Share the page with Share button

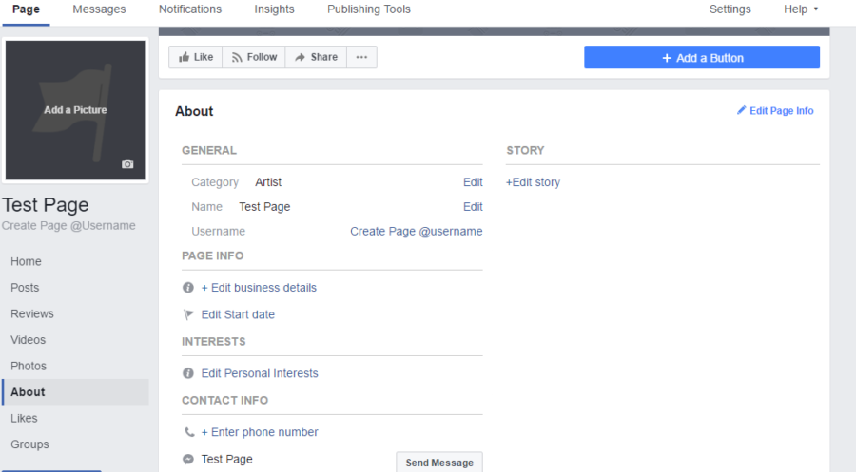(316, 57)
